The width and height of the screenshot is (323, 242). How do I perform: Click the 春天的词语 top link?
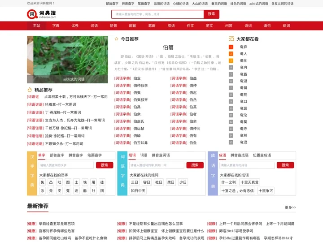219,4
